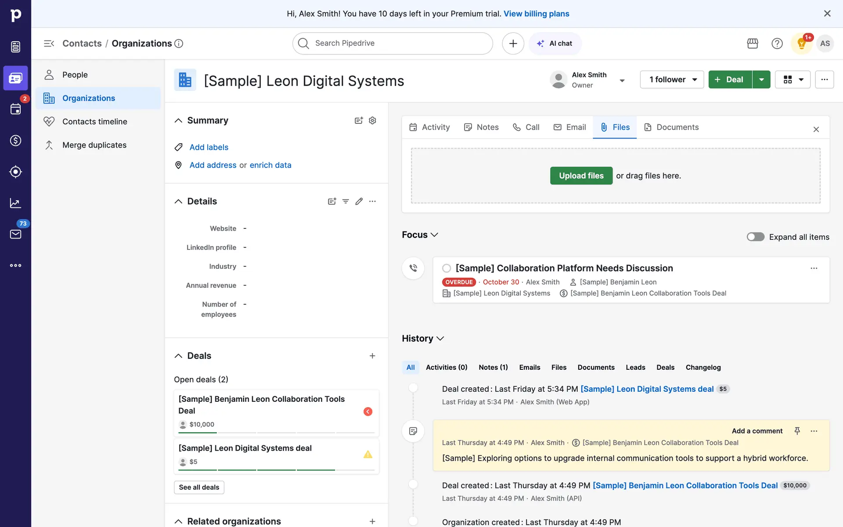Open the Summary settings gear icon
The height and width of the screenshot is (527, 843).
(x=372, y=120)
